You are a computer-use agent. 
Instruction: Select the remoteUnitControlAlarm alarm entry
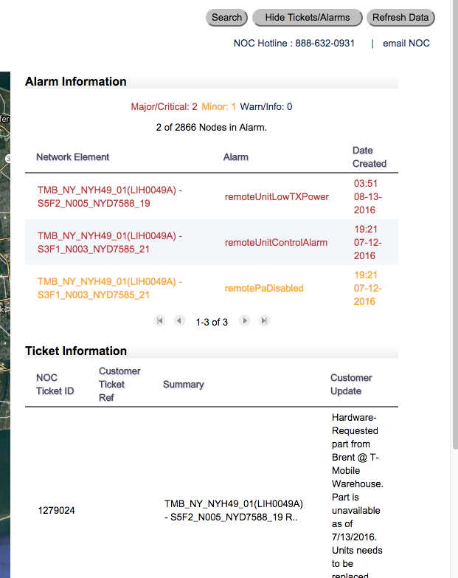[276, 243]
